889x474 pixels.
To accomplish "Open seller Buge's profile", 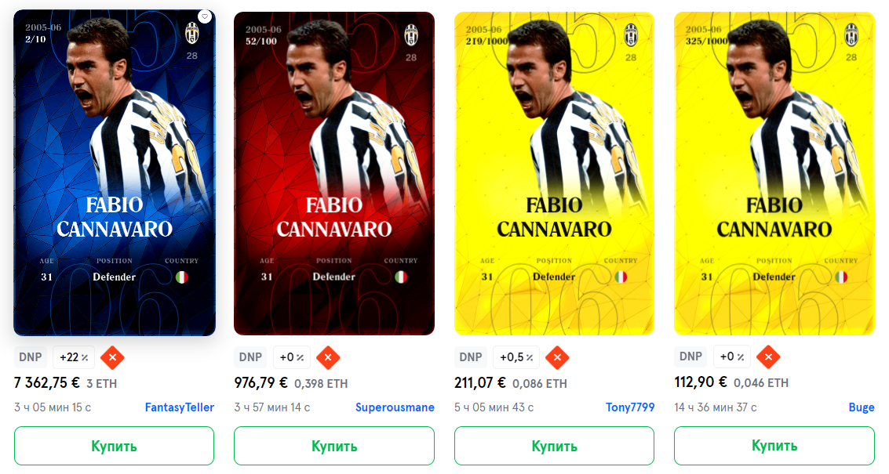I will click(862, 407).
